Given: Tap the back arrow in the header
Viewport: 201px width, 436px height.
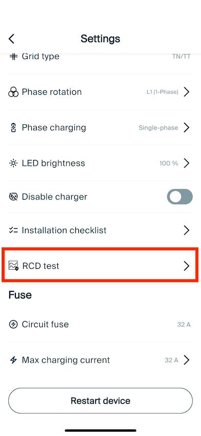Looking at the screenshot, I should tap(11, 38).
